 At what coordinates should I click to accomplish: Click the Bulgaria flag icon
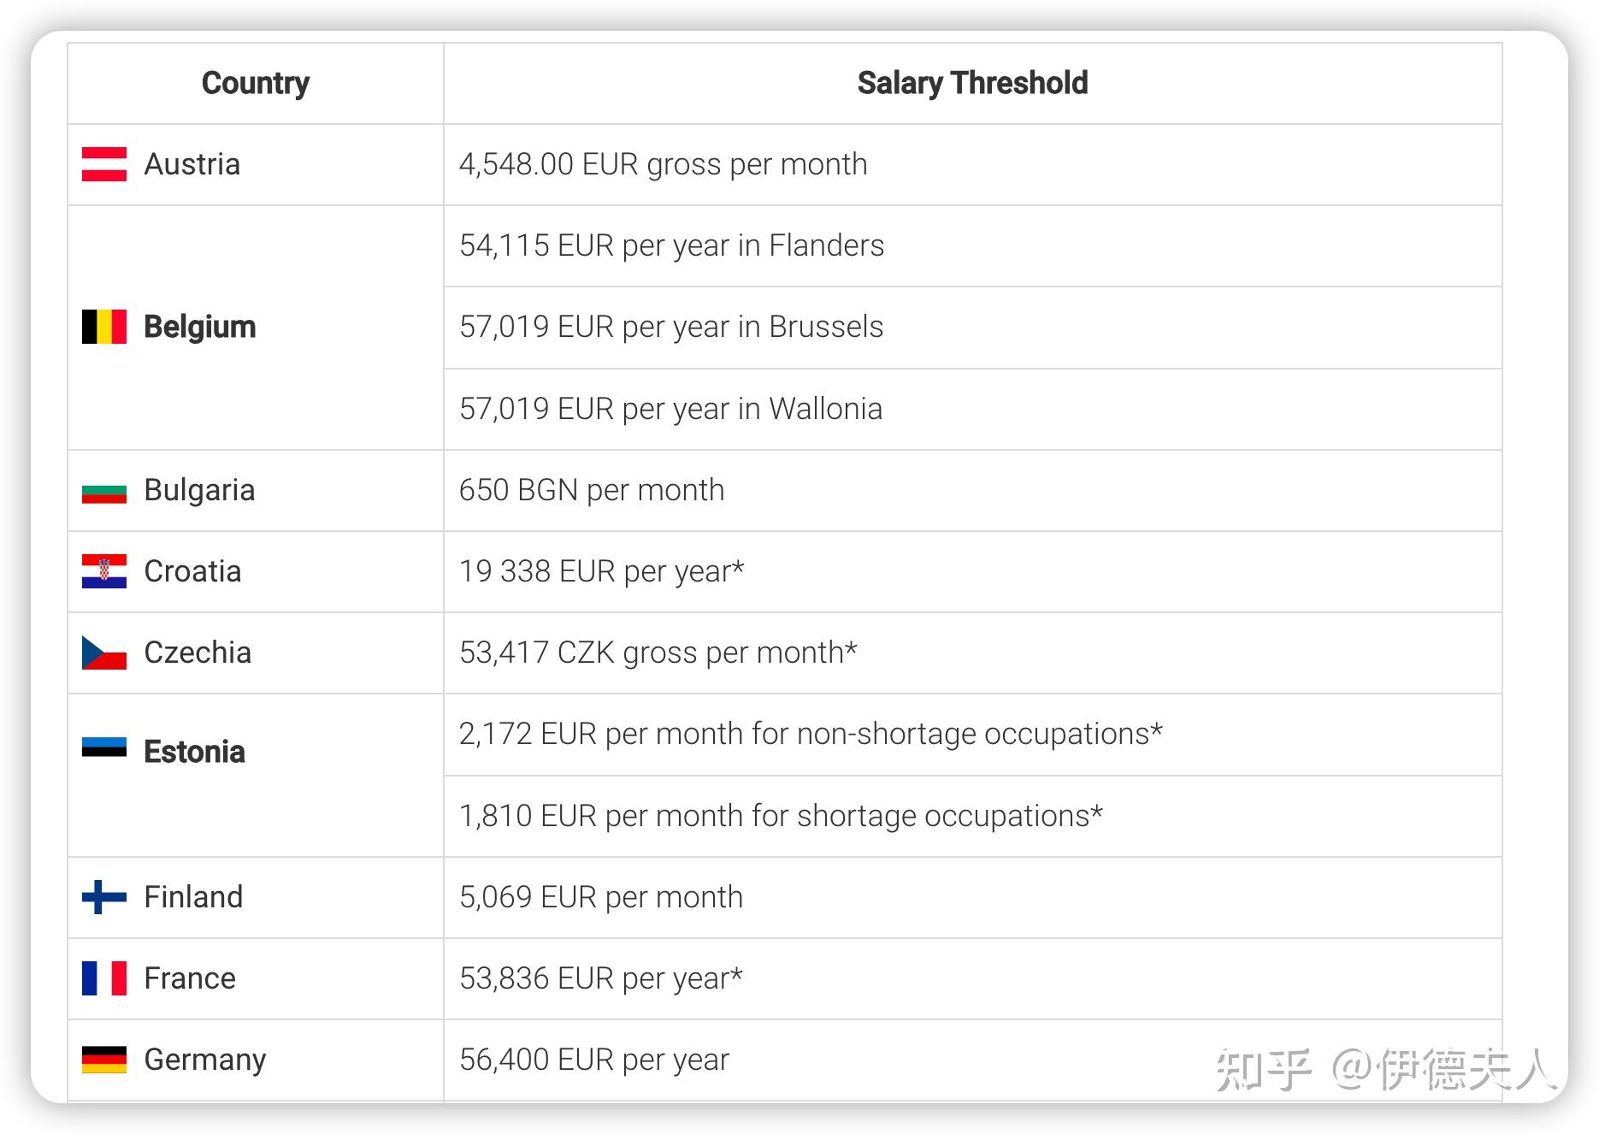coord(104,491)
